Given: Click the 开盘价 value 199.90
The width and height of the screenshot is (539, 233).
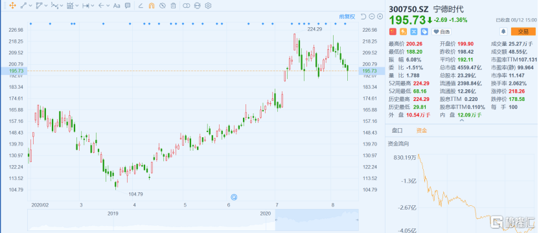Looking at the screenshot, I should [x=465, y=43].
